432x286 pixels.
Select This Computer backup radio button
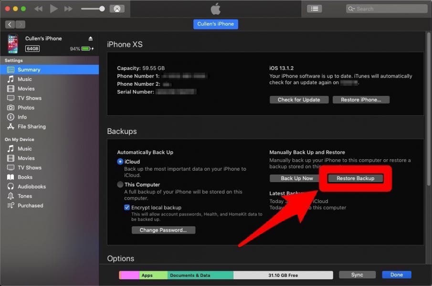120,184
